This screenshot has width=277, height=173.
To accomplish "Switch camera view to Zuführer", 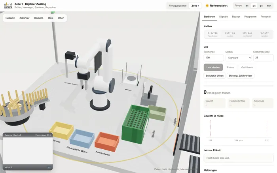I will 25,18.
